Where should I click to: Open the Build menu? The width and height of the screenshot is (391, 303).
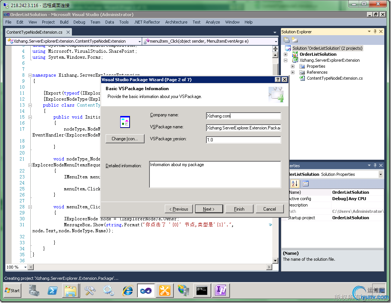64,22
